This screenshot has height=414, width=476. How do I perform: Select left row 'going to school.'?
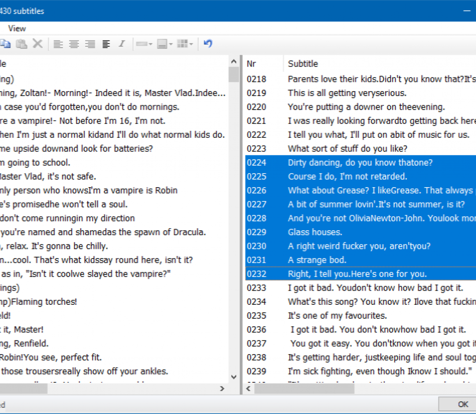(114, 163)
